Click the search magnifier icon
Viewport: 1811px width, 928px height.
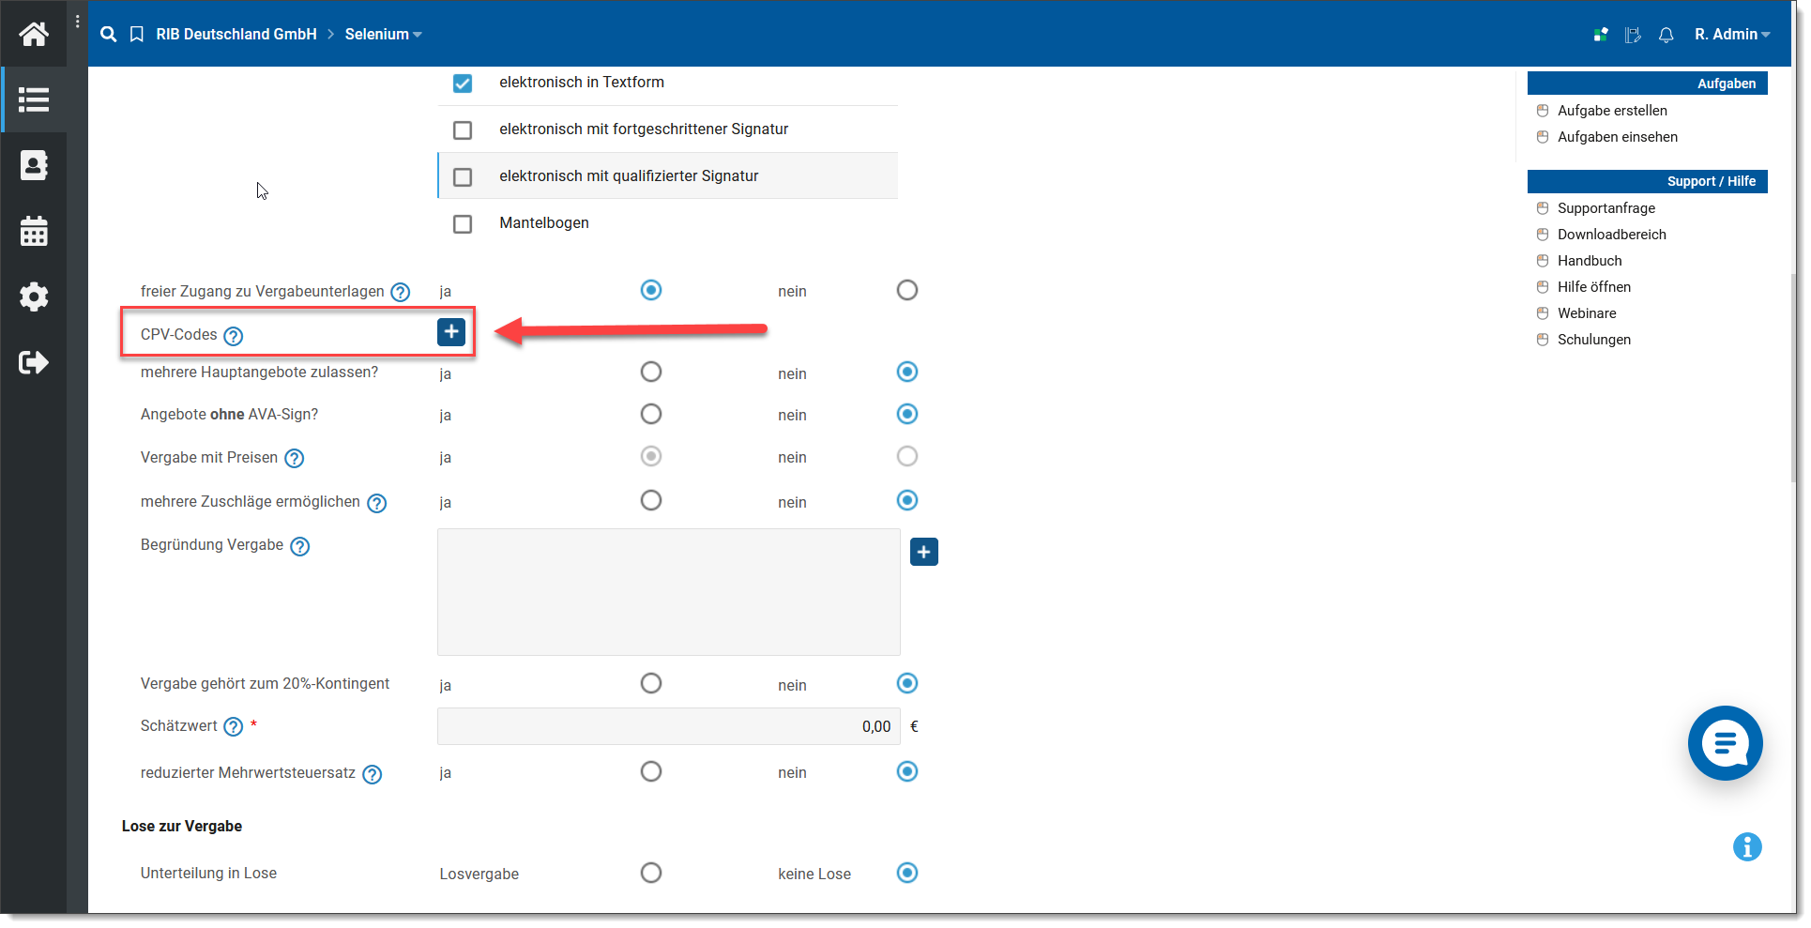(x=109, y=35)
